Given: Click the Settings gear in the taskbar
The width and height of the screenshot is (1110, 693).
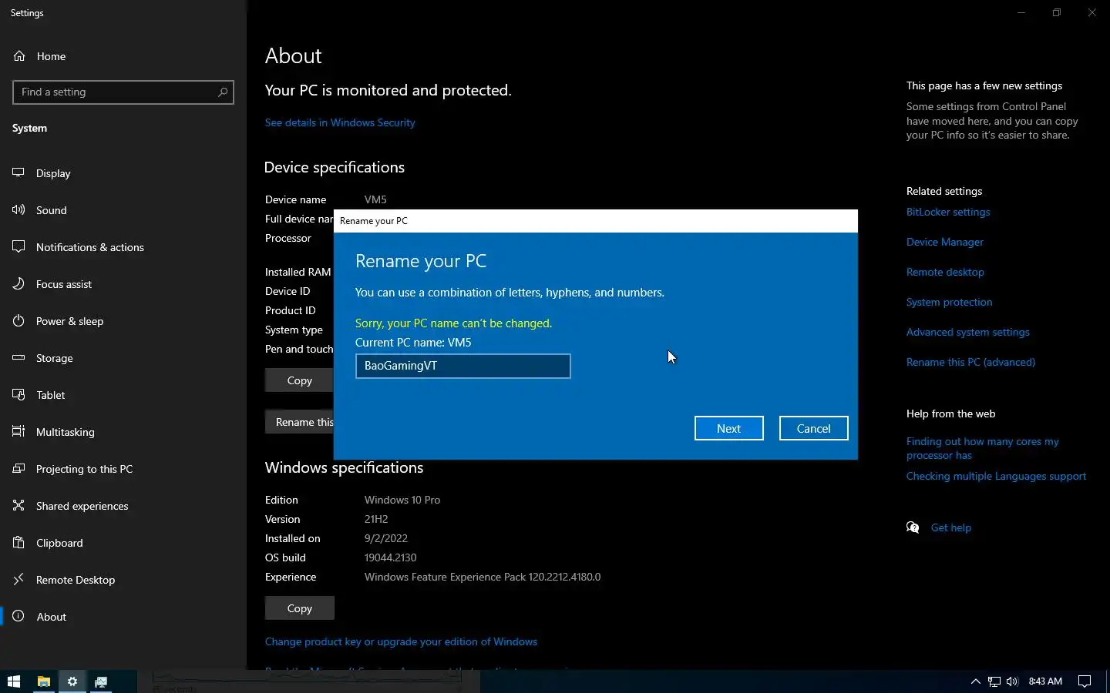Looking at the screenshot, I should pyautogui.click(x=72, y=681).
